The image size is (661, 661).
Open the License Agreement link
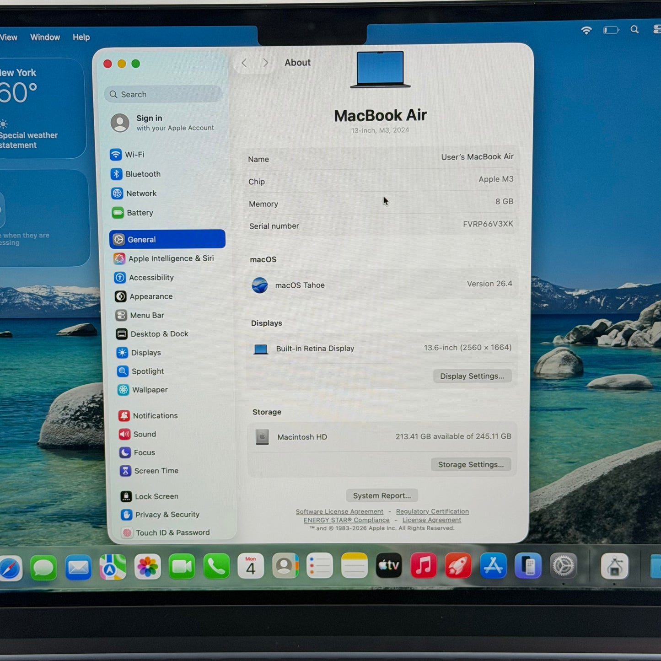[x=432, y=520]
